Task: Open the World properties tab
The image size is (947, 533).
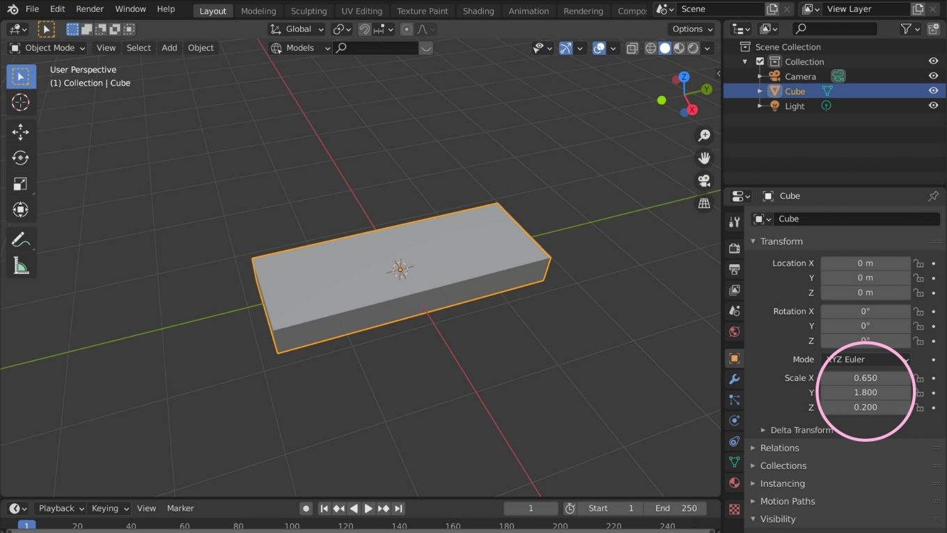Action: coord(734,332)
